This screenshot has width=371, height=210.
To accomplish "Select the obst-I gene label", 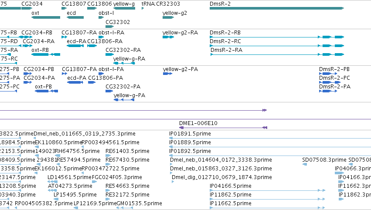I will point(106,13).
